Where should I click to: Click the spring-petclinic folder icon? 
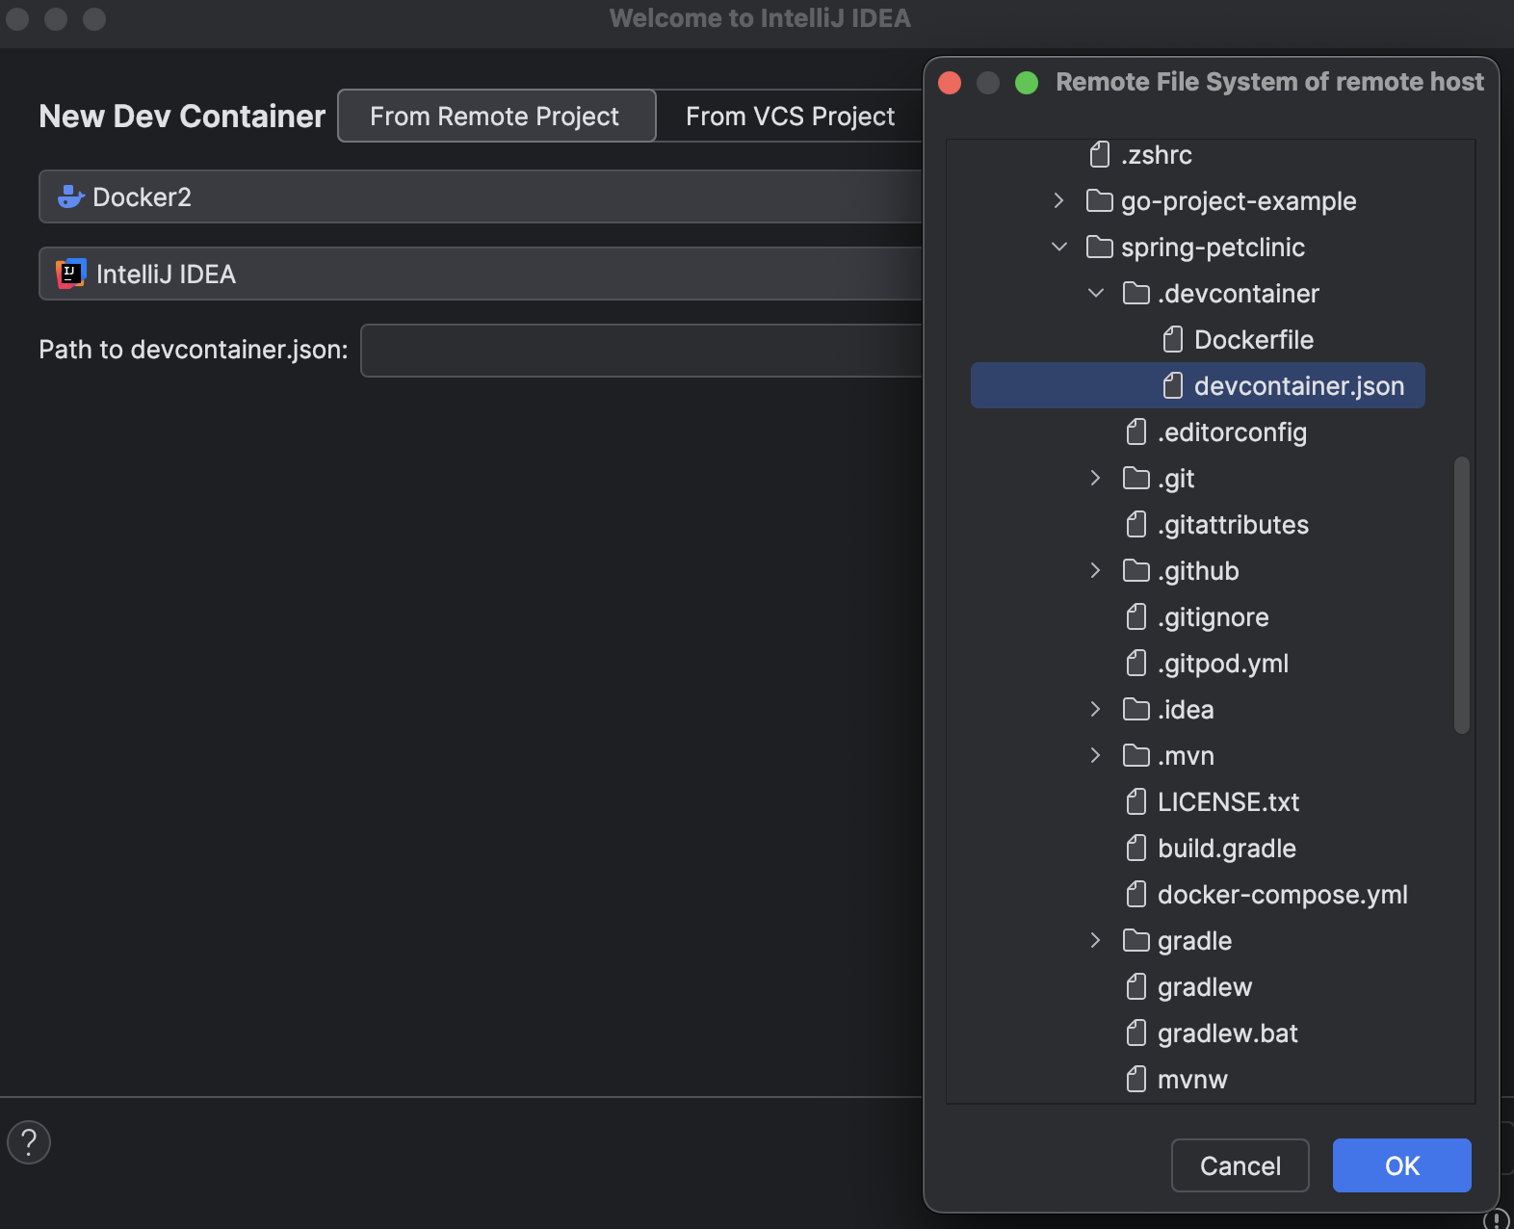tap(1100, 248)
